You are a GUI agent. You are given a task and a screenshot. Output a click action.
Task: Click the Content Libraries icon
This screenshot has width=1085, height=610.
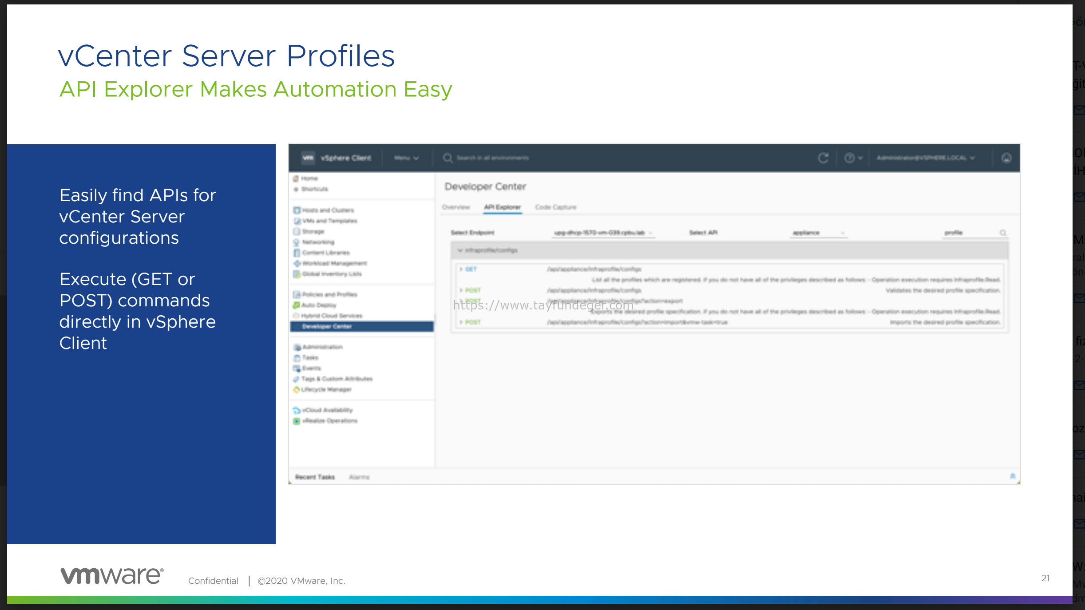tap(297, 253)
